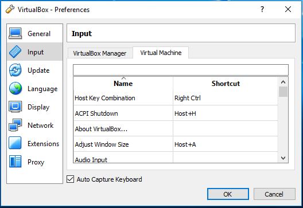
Task: Select the Input category label
Action: (x=36, y=52)
